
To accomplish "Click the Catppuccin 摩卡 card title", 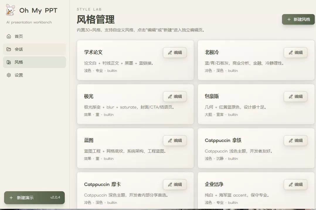I will coord(102,184).
